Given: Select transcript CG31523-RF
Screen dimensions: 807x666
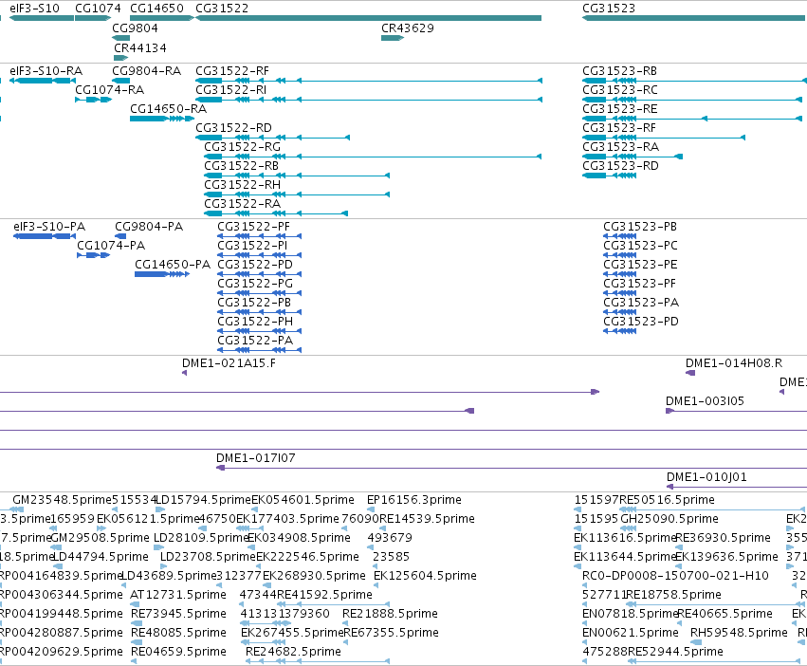Looking at the screenshot, I should 664,138.
